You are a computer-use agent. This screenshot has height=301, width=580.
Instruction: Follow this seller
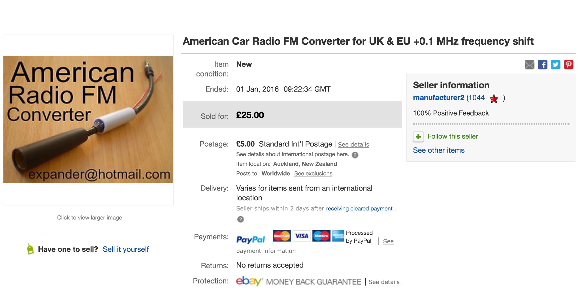(452, 136)
